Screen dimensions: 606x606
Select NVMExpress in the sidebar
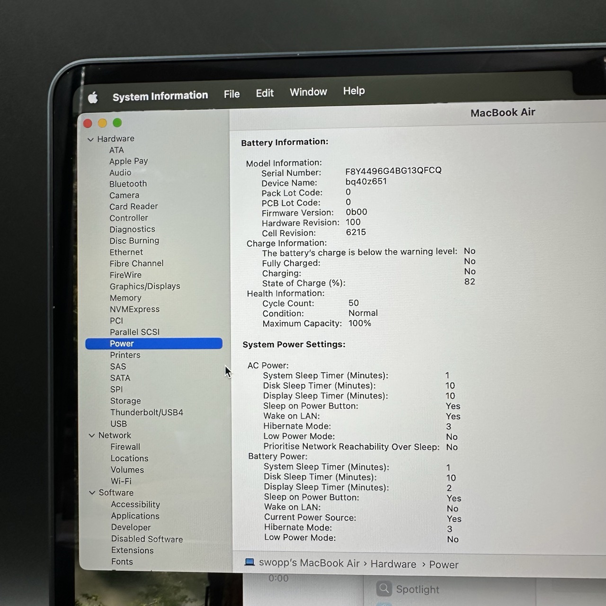[x=134, y=309]
